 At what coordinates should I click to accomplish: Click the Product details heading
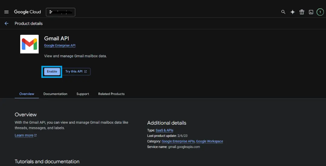(29, 24)
